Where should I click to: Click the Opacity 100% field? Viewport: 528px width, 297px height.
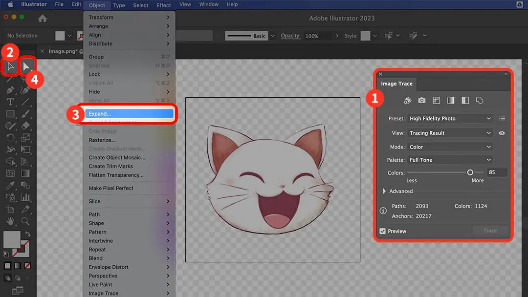pyautogui.click(x=317, y=36)
